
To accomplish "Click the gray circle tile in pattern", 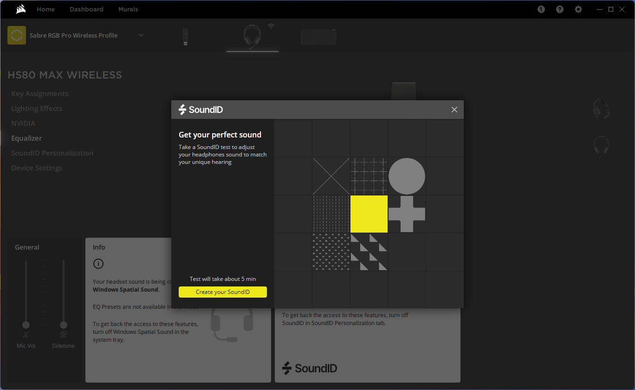I will 407,176.
